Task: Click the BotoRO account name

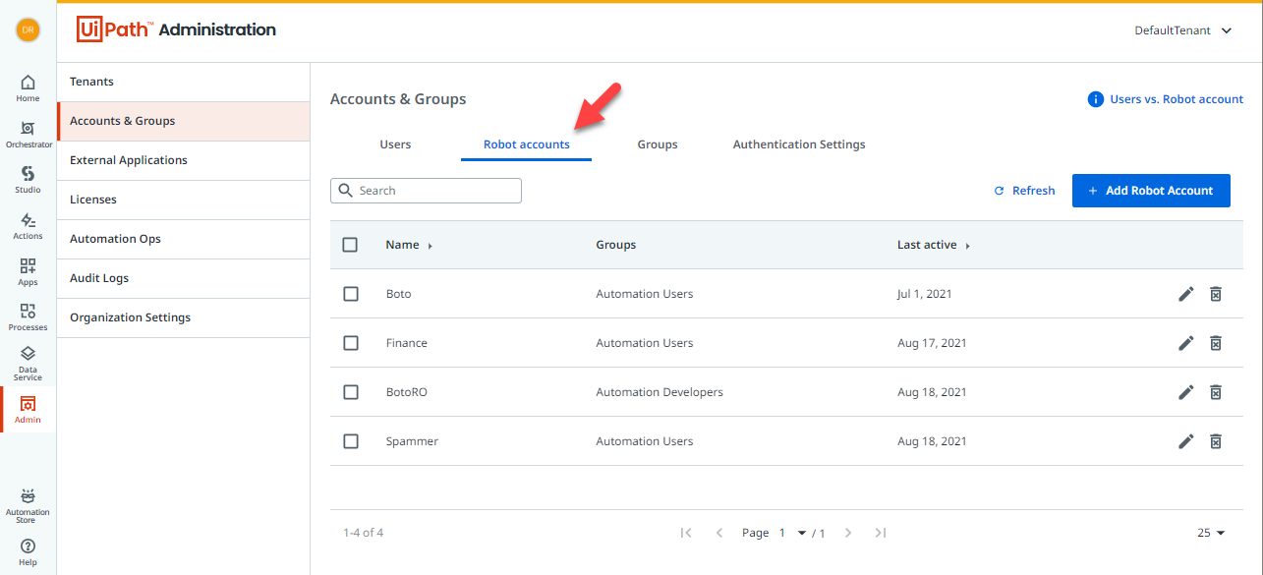Action: click(406, 392)
